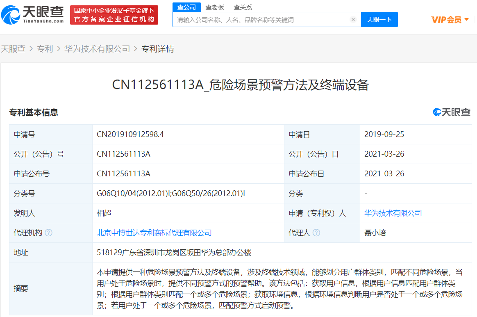Clear the search box with the X icon

pos(353,20)
